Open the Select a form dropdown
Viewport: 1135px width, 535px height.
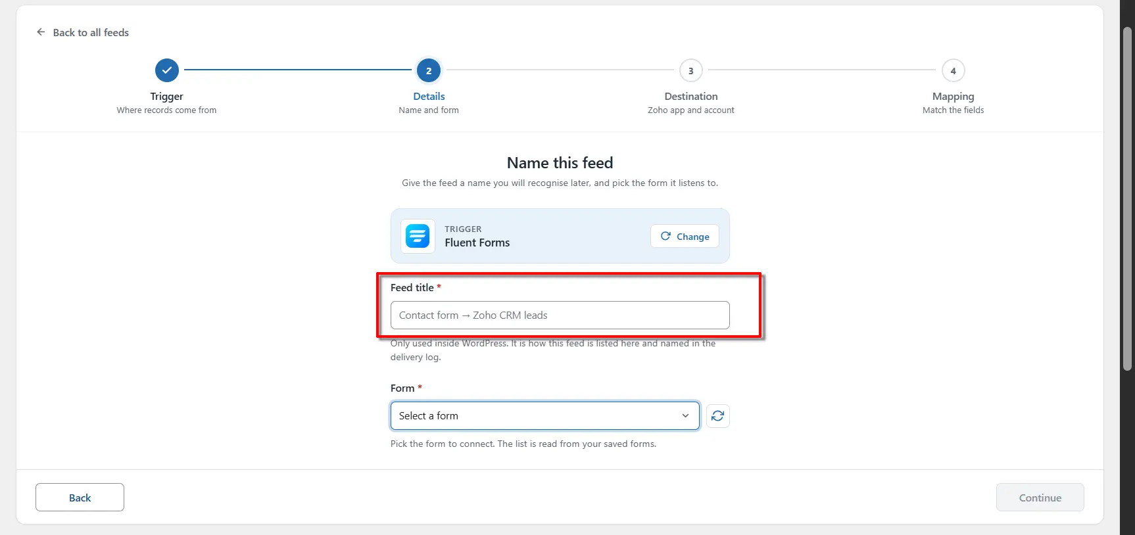pos(544,415)
